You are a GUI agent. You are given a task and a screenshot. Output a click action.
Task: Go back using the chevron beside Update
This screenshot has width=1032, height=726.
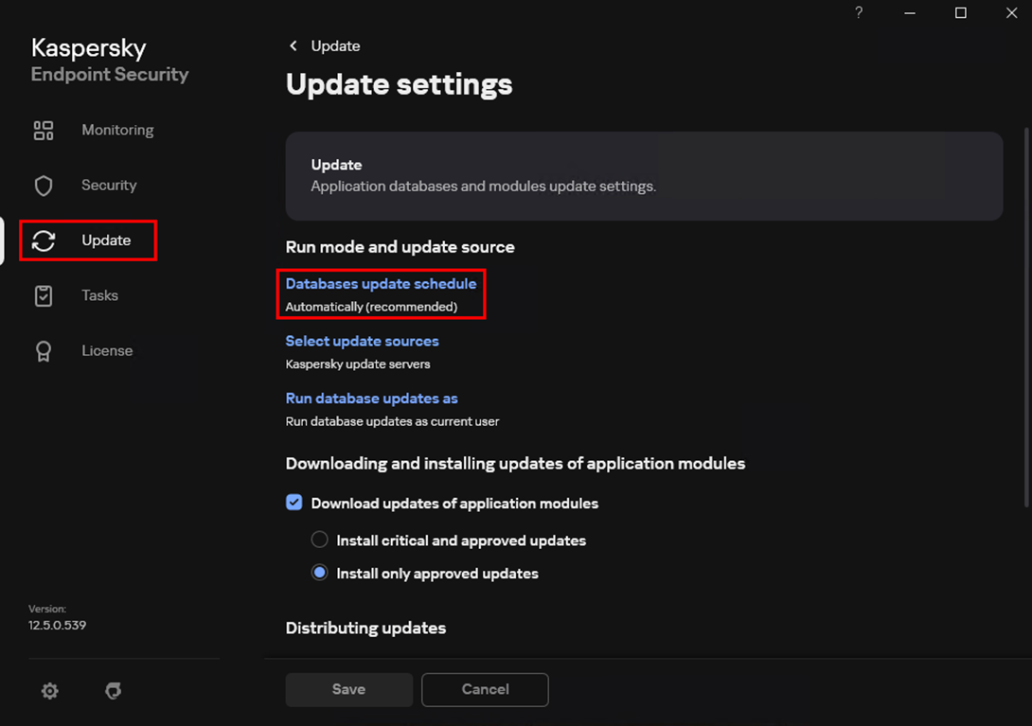click(x=294, y=46)
